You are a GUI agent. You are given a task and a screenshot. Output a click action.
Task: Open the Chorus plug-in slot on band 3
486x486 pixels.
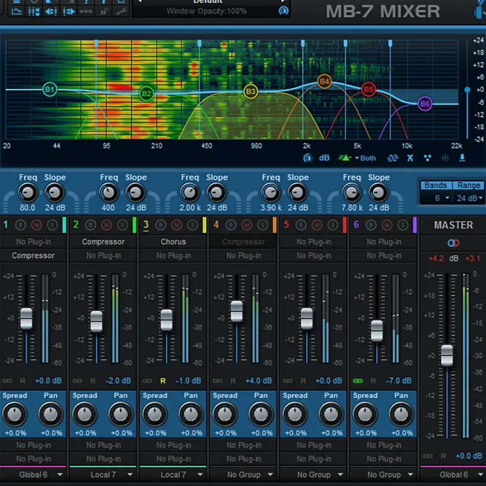coord(173,242)
